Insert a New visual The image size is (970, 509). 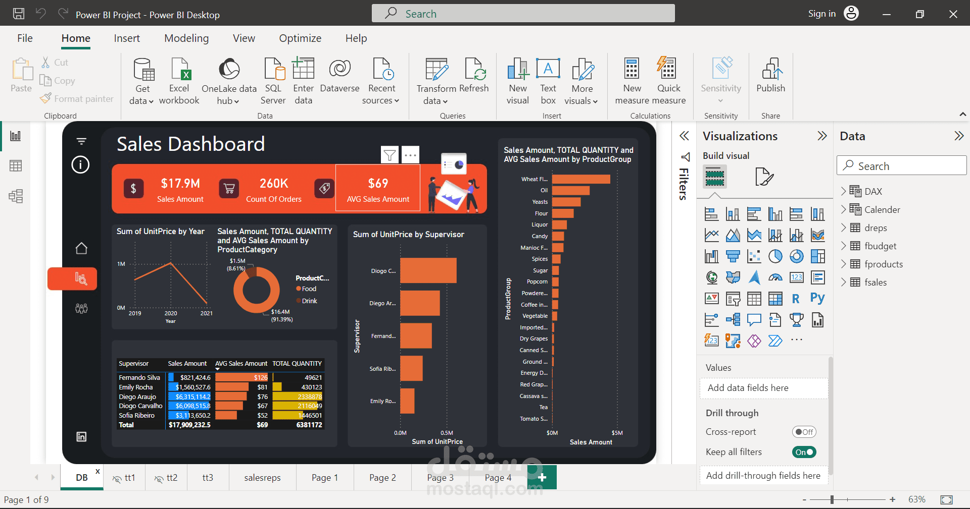pos(518,81)
